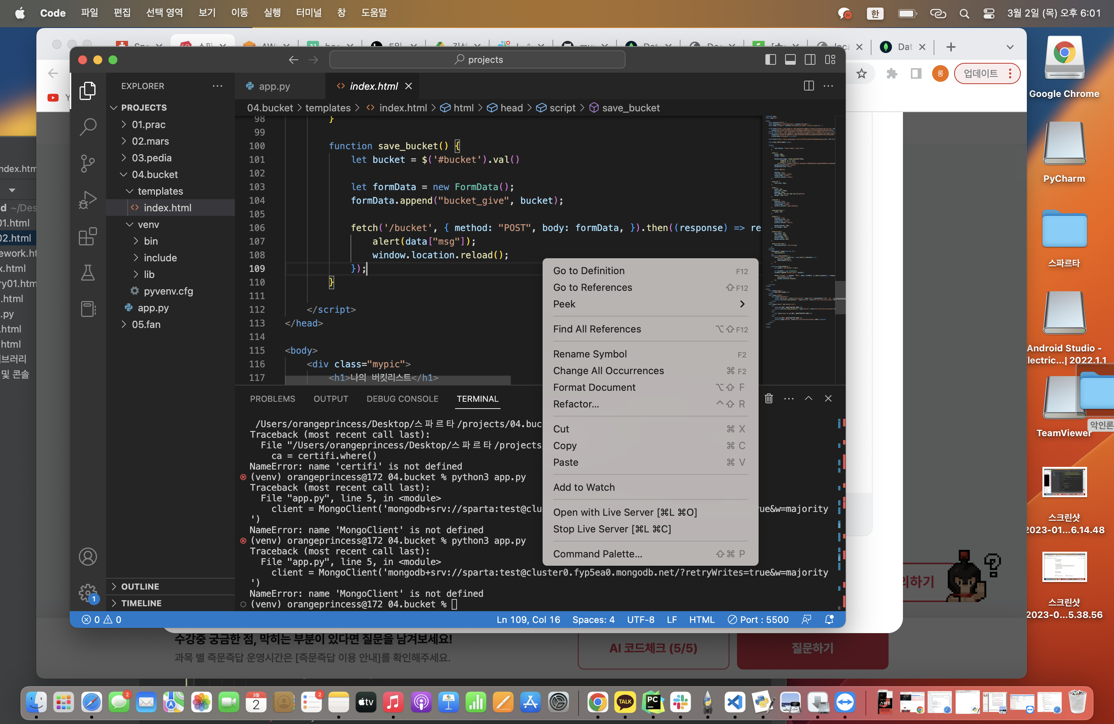Click the UTF-8 encoding in status bar
This screenshot has height=724, width=1114.
click(640, 619)
